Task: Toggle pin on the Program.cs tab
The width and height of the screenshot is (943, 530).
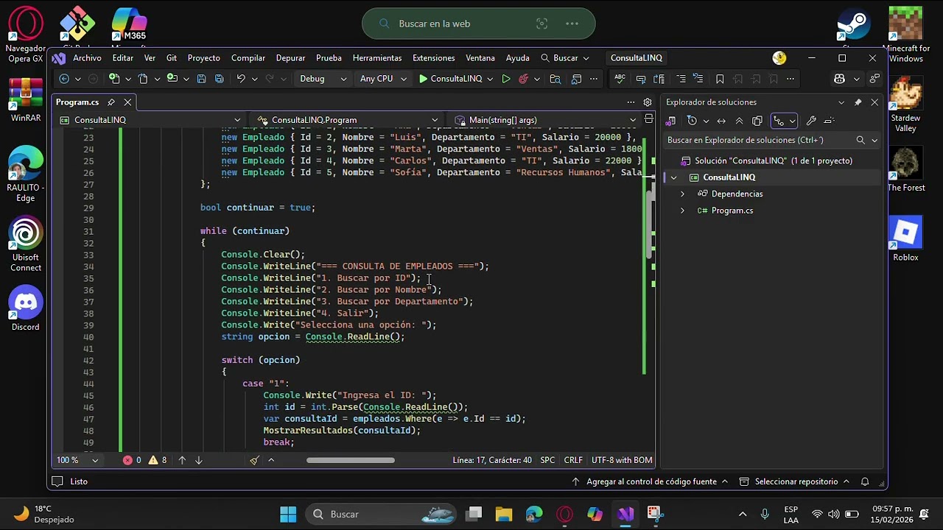Action: pos(111,102)
